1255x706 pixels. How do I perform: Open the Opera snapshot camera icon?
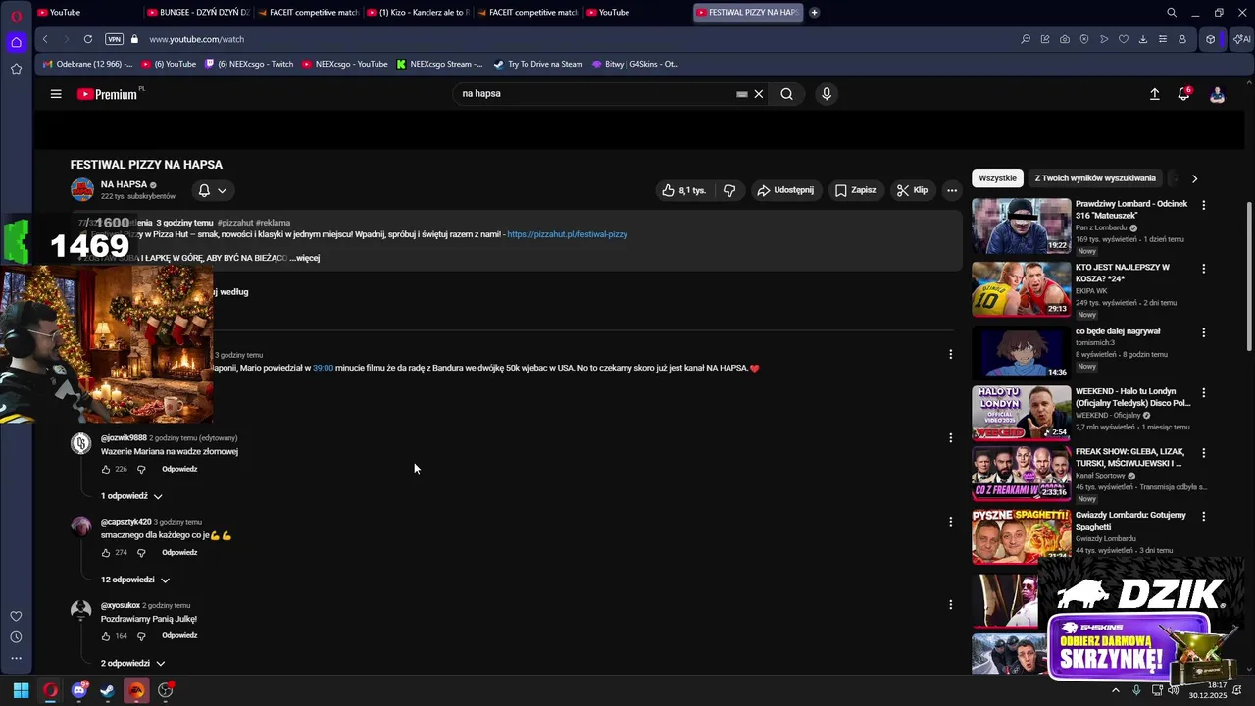pos(1065,39)
